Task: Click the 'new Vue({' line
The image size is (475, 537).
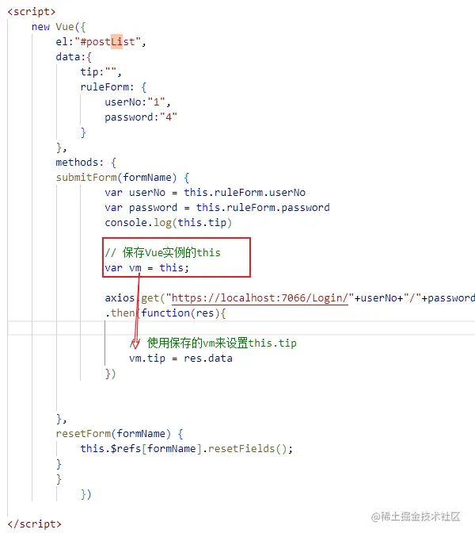Action: click(x=59, y=27)
